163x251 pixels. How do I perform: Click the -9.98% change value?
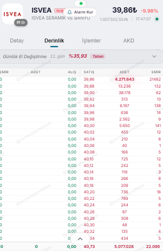(150, 11)
